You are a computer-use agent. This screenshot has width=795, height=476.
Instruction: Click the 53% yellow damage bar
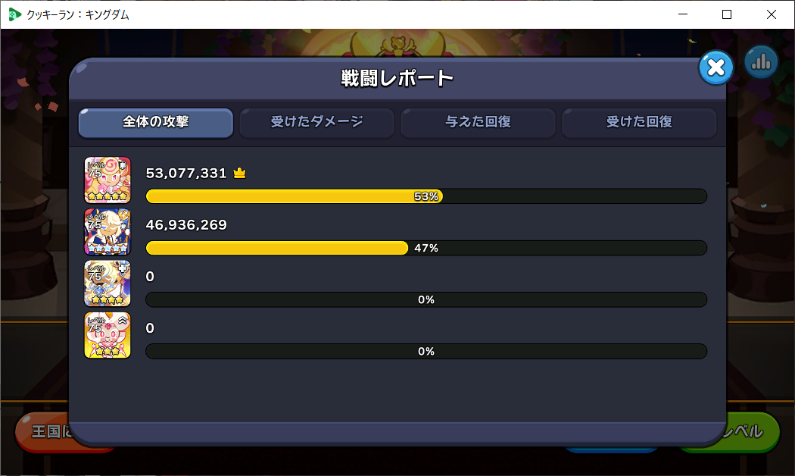(x=295, y=196)
